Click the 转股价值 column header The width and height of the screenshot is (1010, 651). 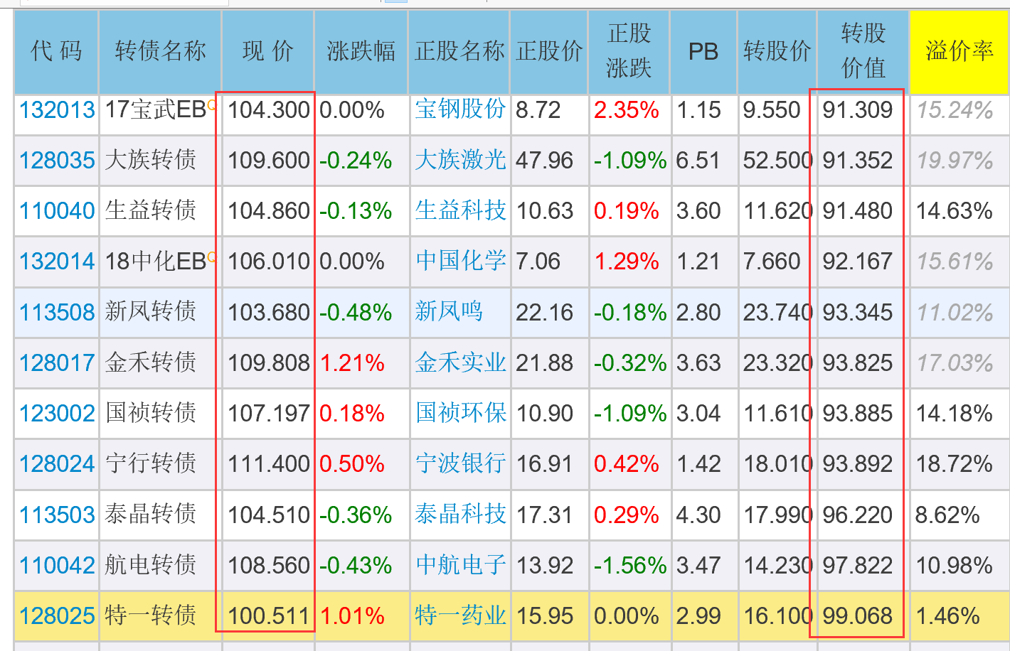[861, 51]
